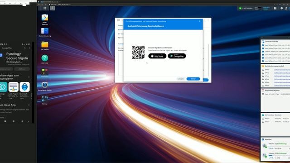290x163 pixels.
Task: Tap the Android back navigation button on phone
Action: click(x=22, y=121)
